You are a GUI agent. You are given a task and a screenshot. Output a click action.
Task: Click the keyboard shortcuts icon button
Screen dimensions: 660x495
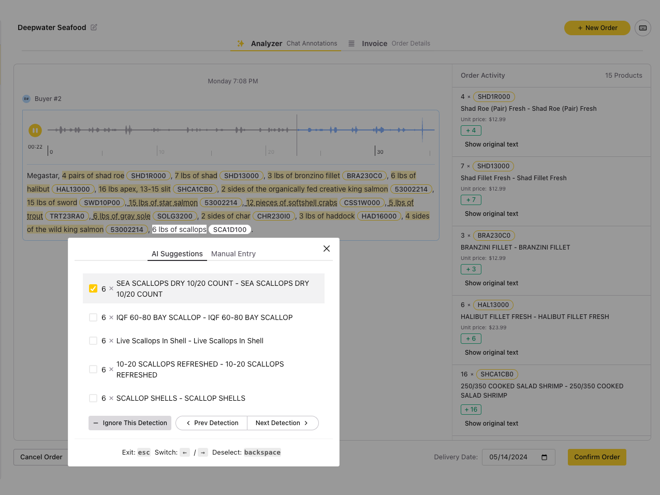643,28
